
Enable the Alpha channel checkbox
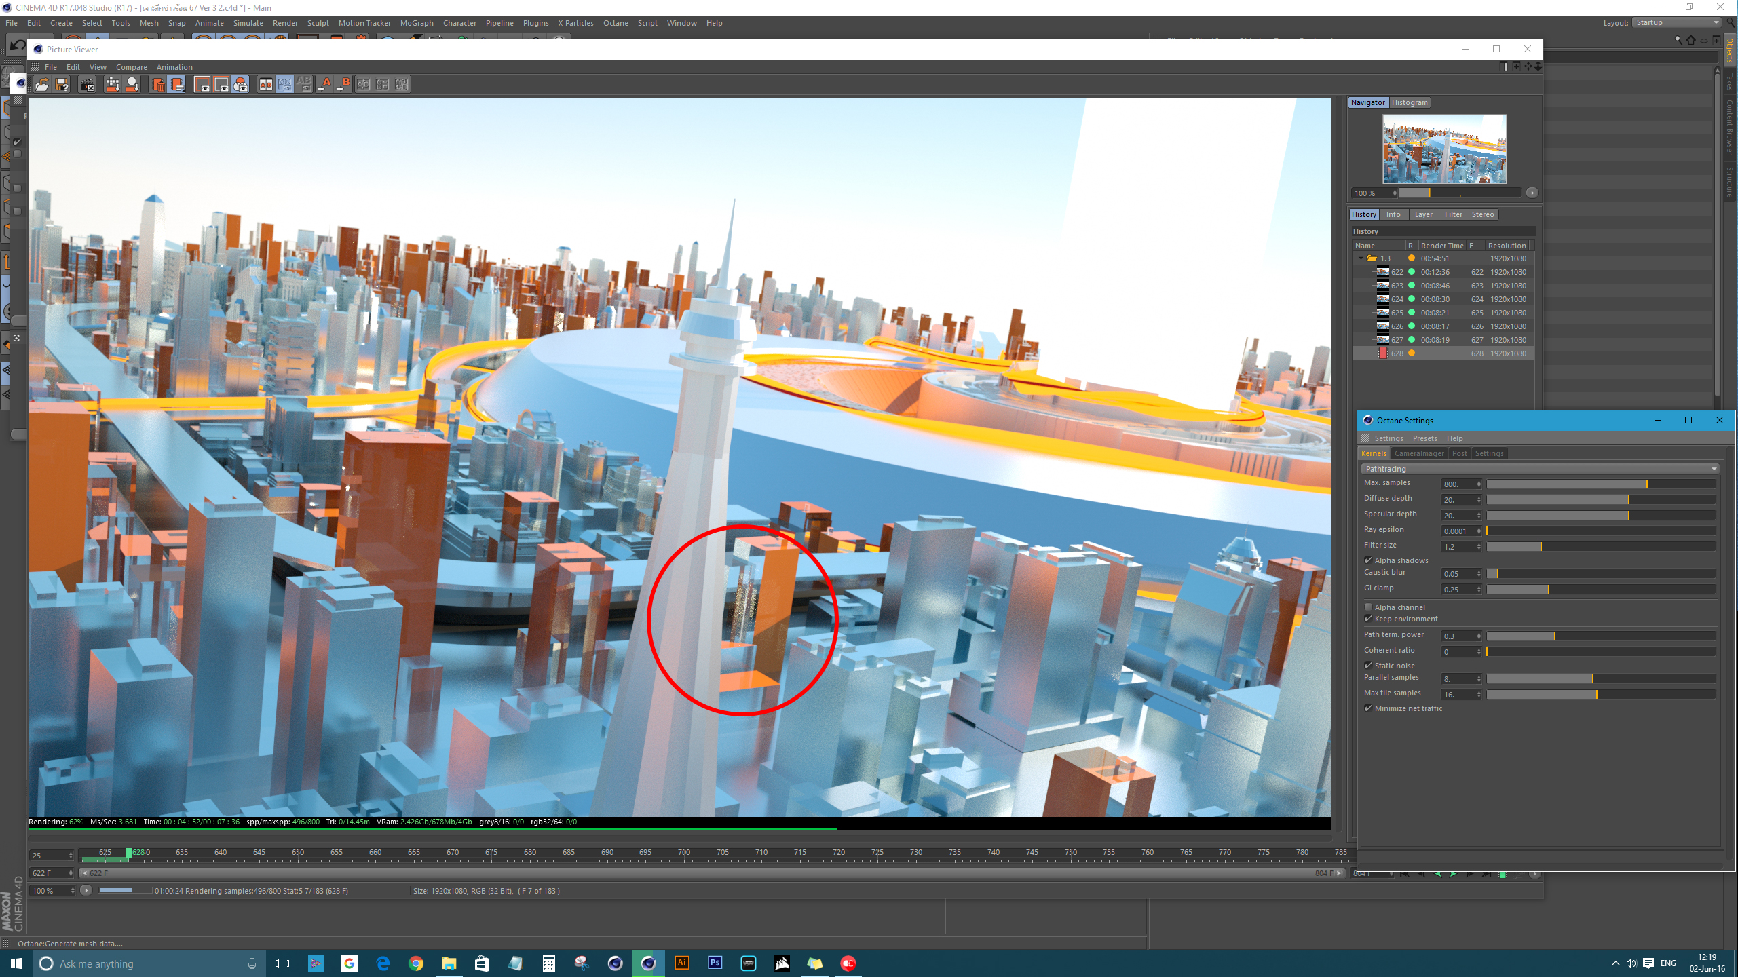pyautogui.click(x=1368, y=607)
